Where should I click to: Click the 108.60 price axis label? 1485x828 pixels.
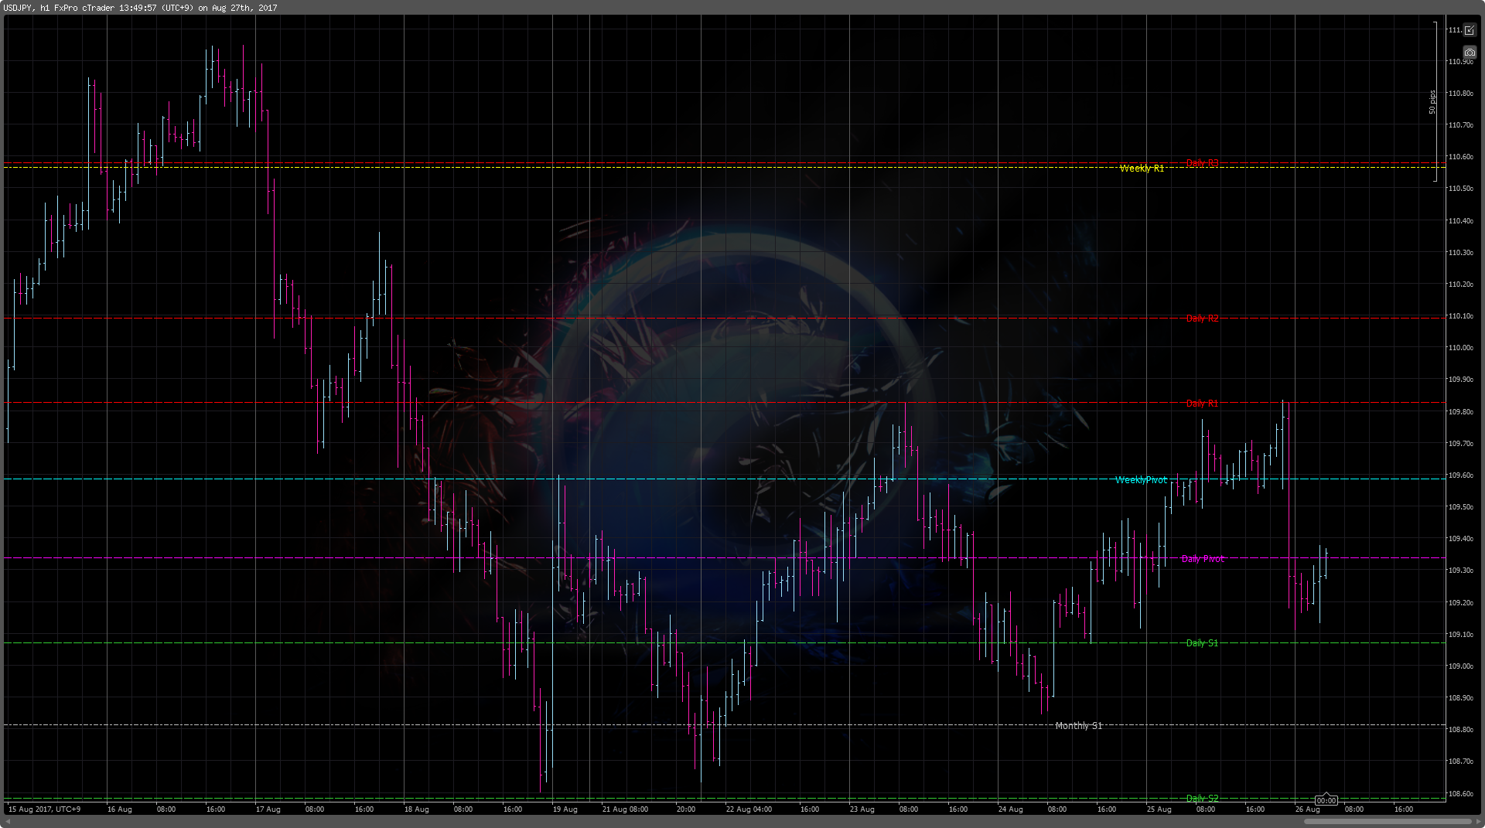1460,794
